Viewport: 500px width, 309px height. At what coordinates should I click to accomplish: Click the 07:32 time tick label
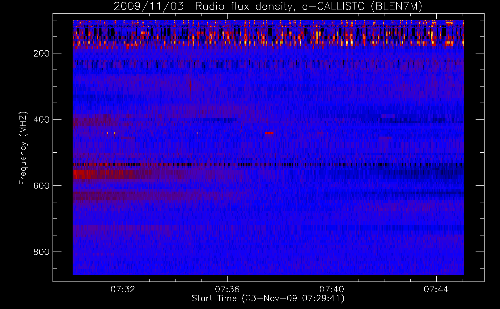click(x=123, y=290)
